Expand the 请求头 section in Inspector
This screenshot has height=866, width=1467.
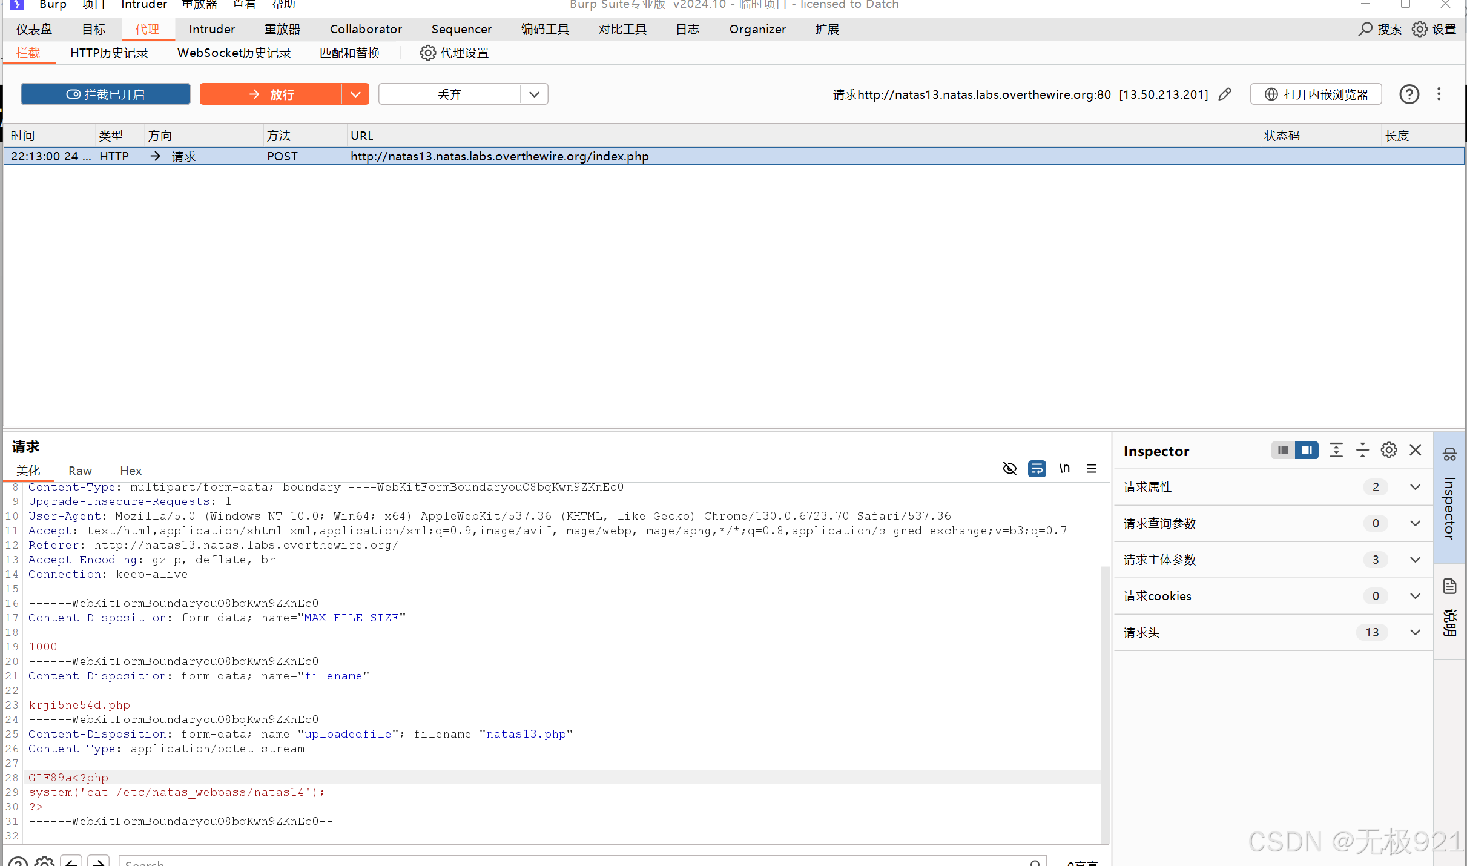1415,632
